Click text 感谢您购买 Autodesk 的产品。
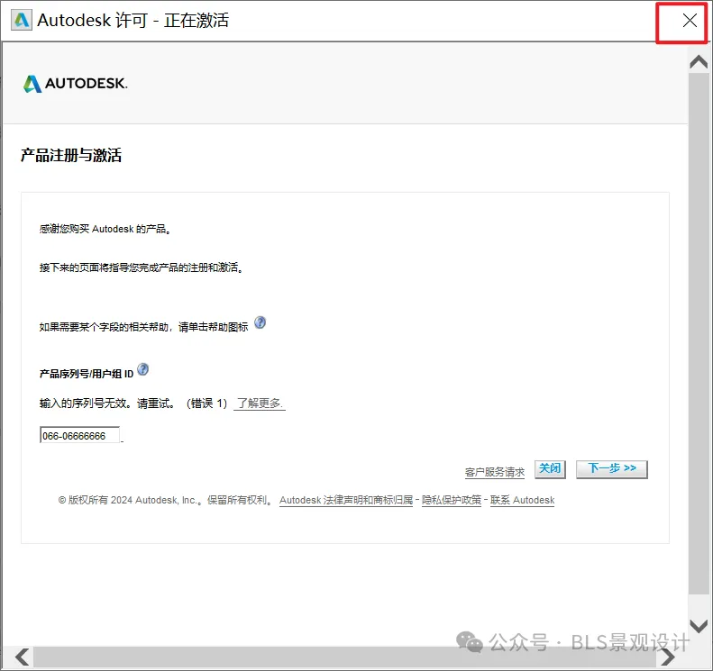This screenshot has width=713, height=671. tap(105, 229)
